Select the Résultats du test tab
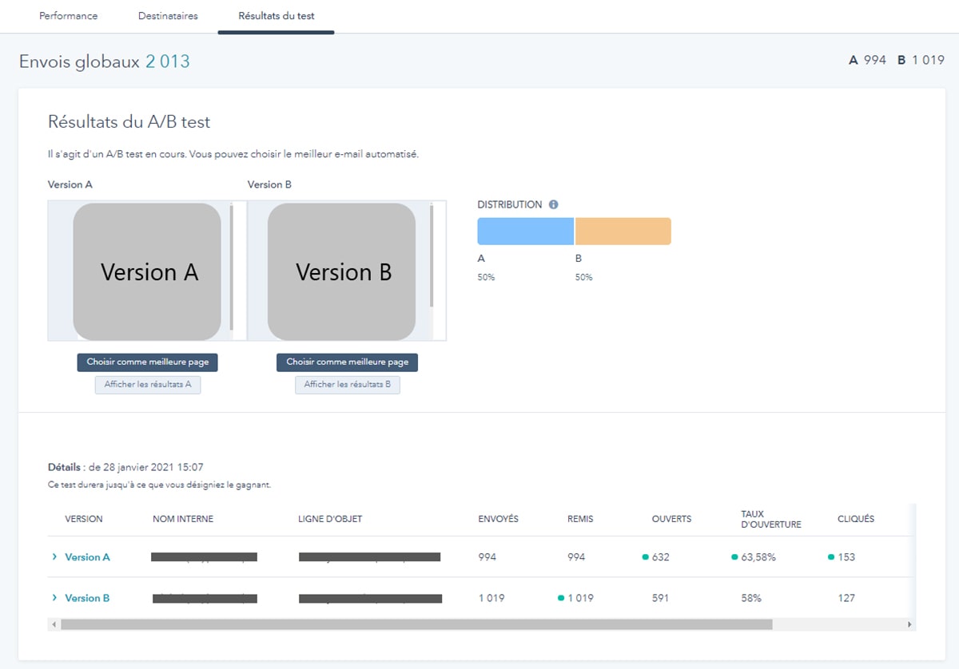The image size is (959, 669). [276, 16]
